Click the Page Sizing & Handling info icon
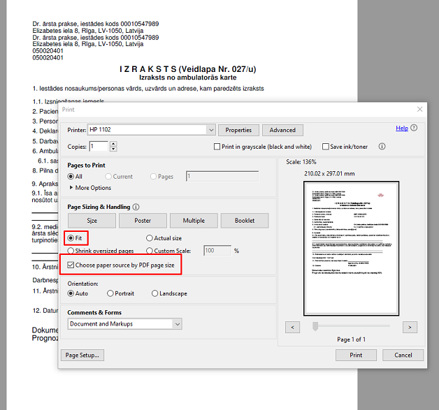Screen dimensions: 439x410 (136, 207)
